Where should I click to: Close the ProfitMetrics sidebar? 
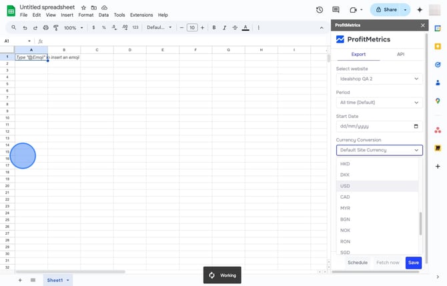[x=423, y=25]
